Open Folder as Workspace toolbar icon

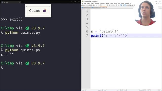(135, 5)
